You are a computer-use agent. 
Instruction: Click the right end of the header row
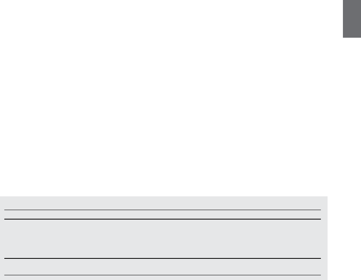tap(311, 214)
